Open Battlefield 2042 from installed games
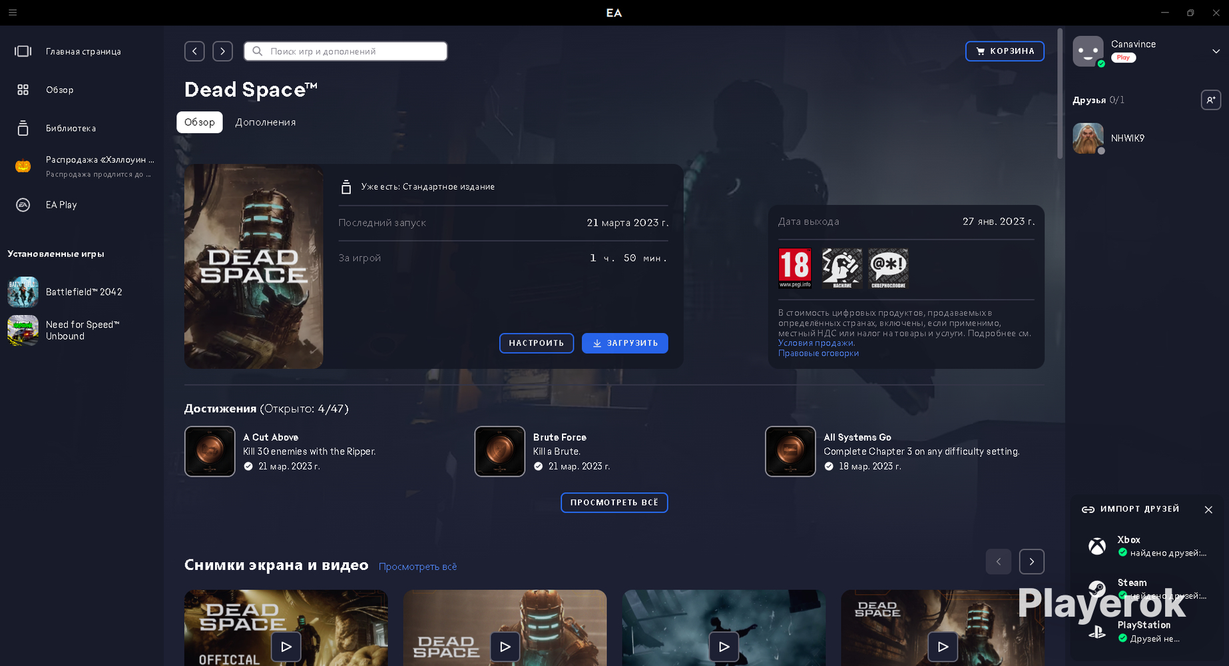This screenshot has height=666, width=1229. click(82, 292)
